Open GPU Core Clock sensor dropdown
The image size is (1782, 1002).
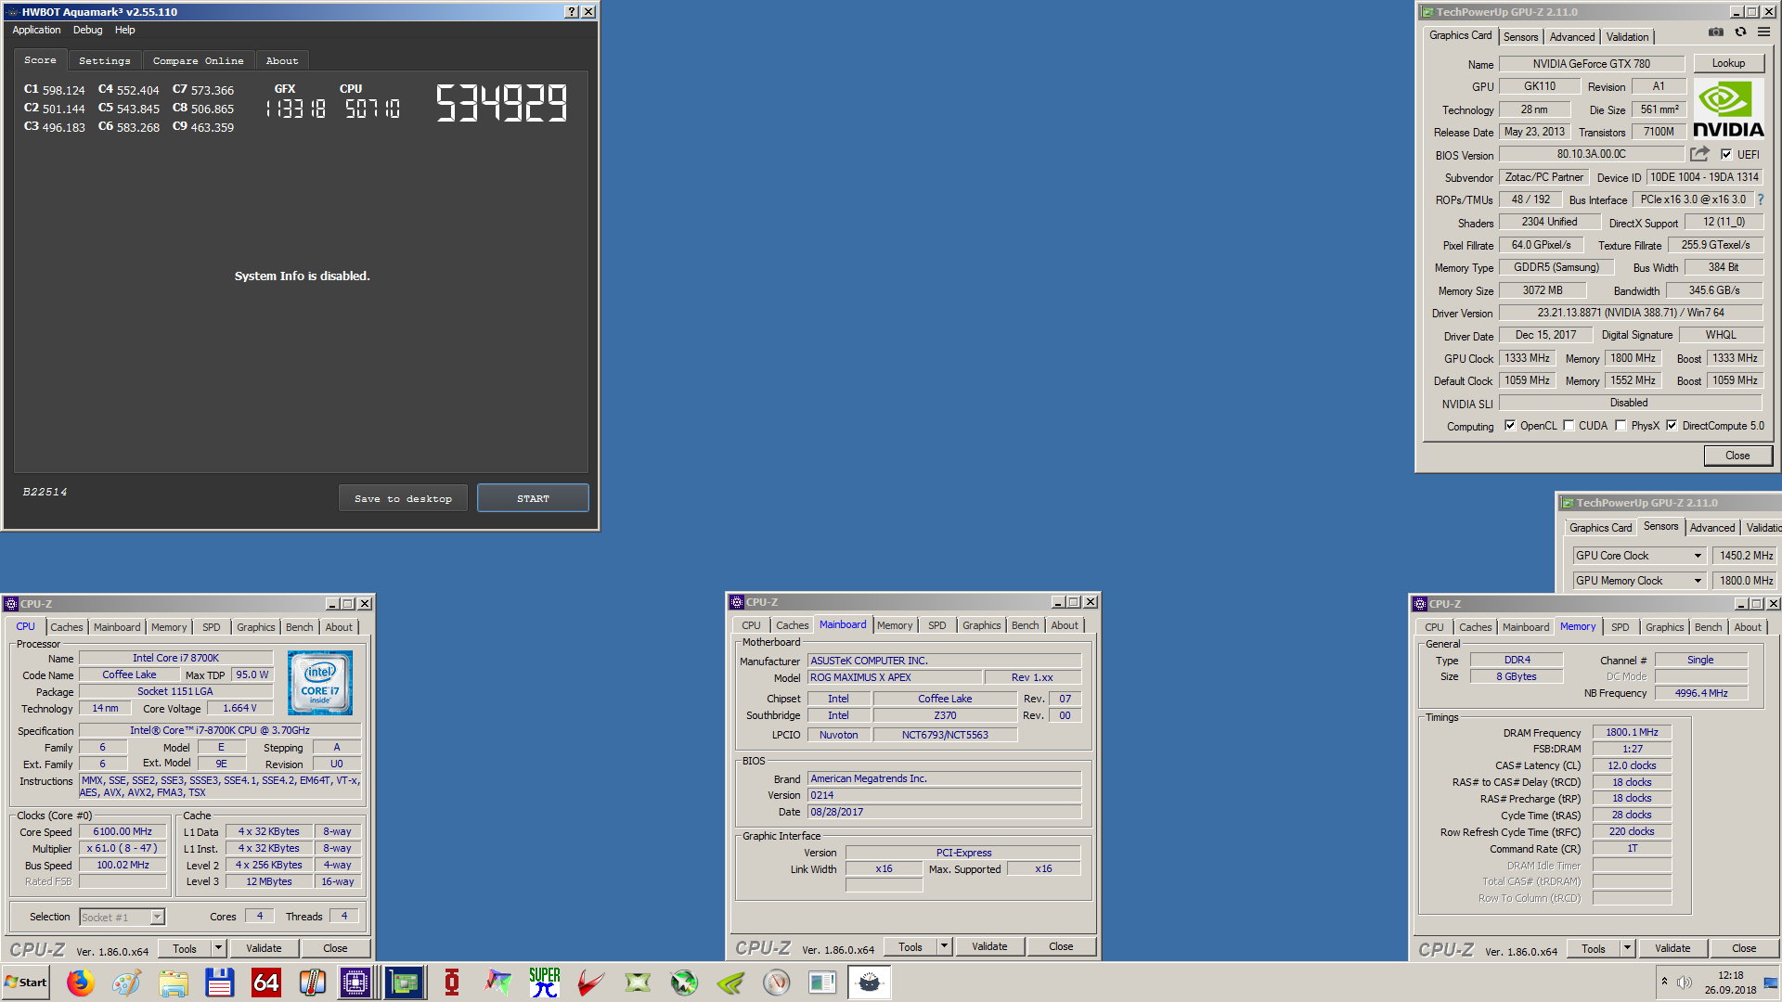(x=1698, y=556)
